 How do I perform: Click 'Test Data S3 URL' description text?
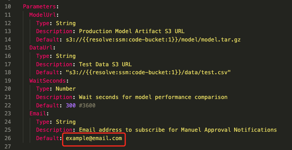(x=105, y=64)
